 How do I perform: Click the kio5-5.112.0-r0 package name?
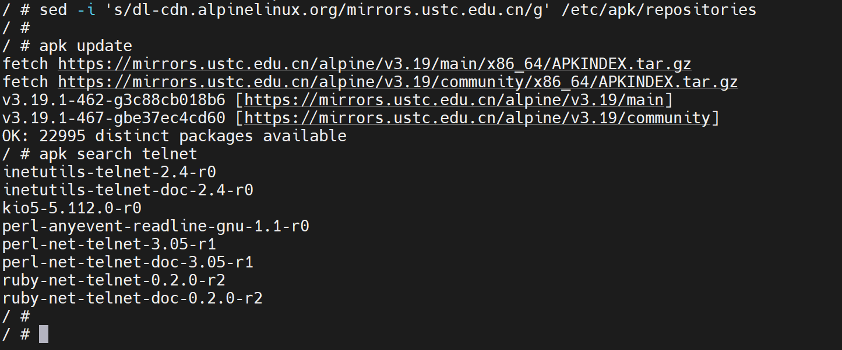tap(72, 208)
